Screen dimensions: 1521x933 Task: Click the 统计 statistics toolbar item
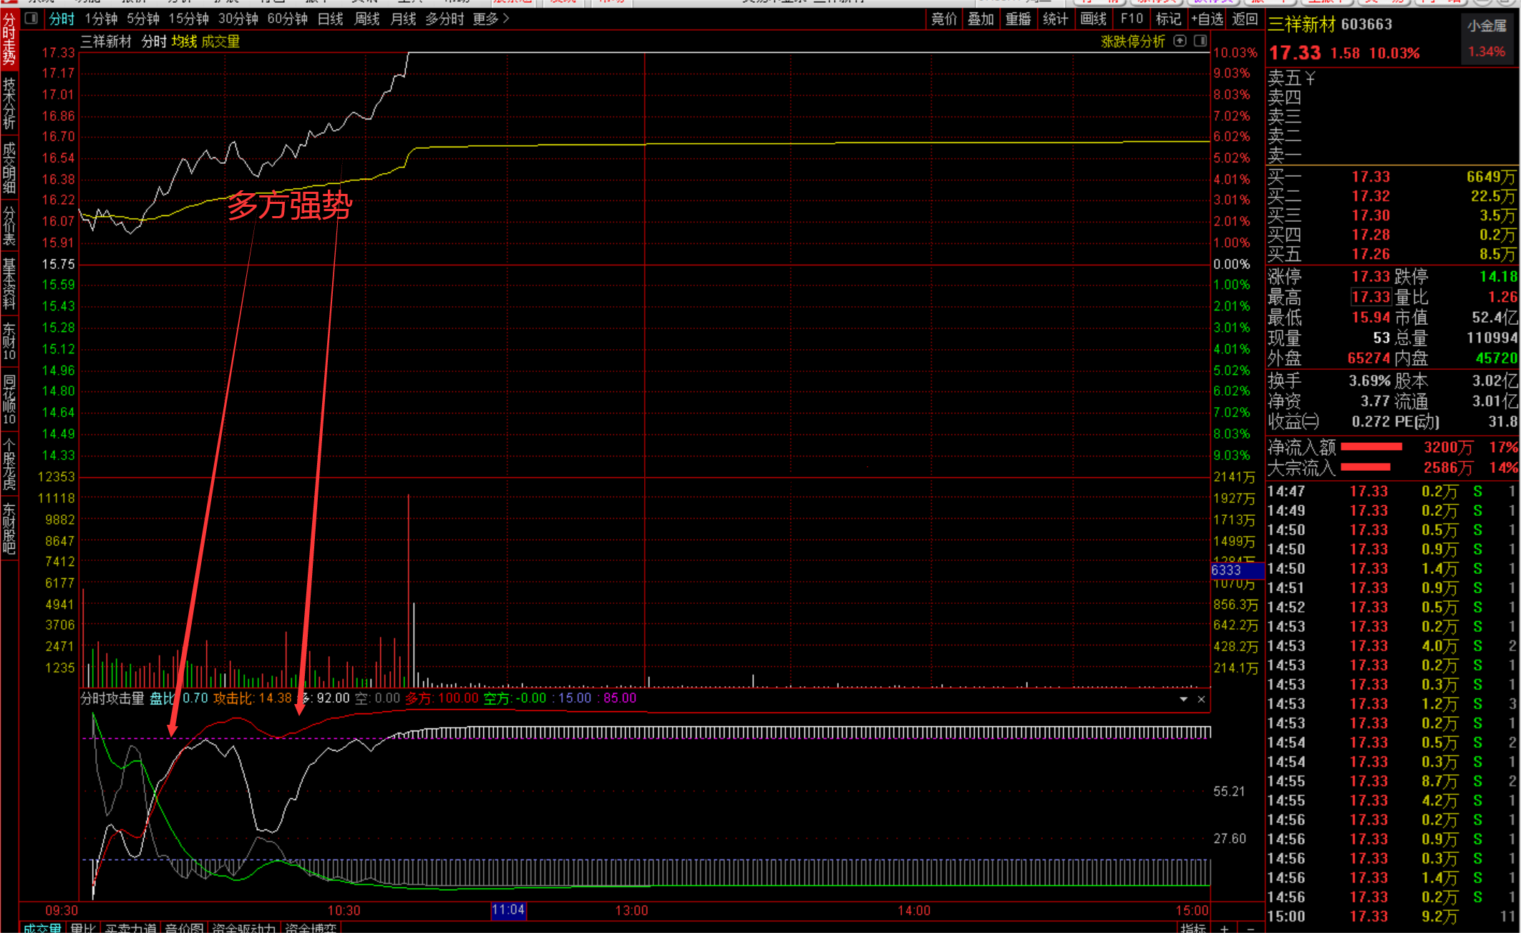pyautogui.click(x=1055, y=19)
